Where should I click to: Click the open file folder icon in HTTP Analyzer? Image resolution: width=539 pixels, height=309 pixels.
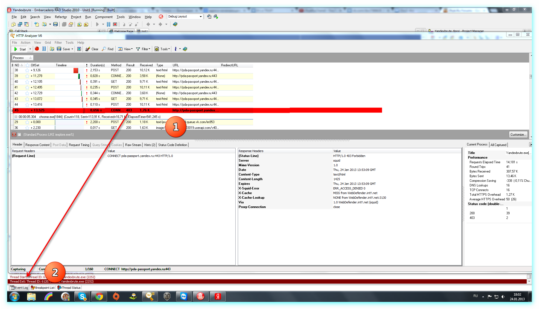[52, 49]
